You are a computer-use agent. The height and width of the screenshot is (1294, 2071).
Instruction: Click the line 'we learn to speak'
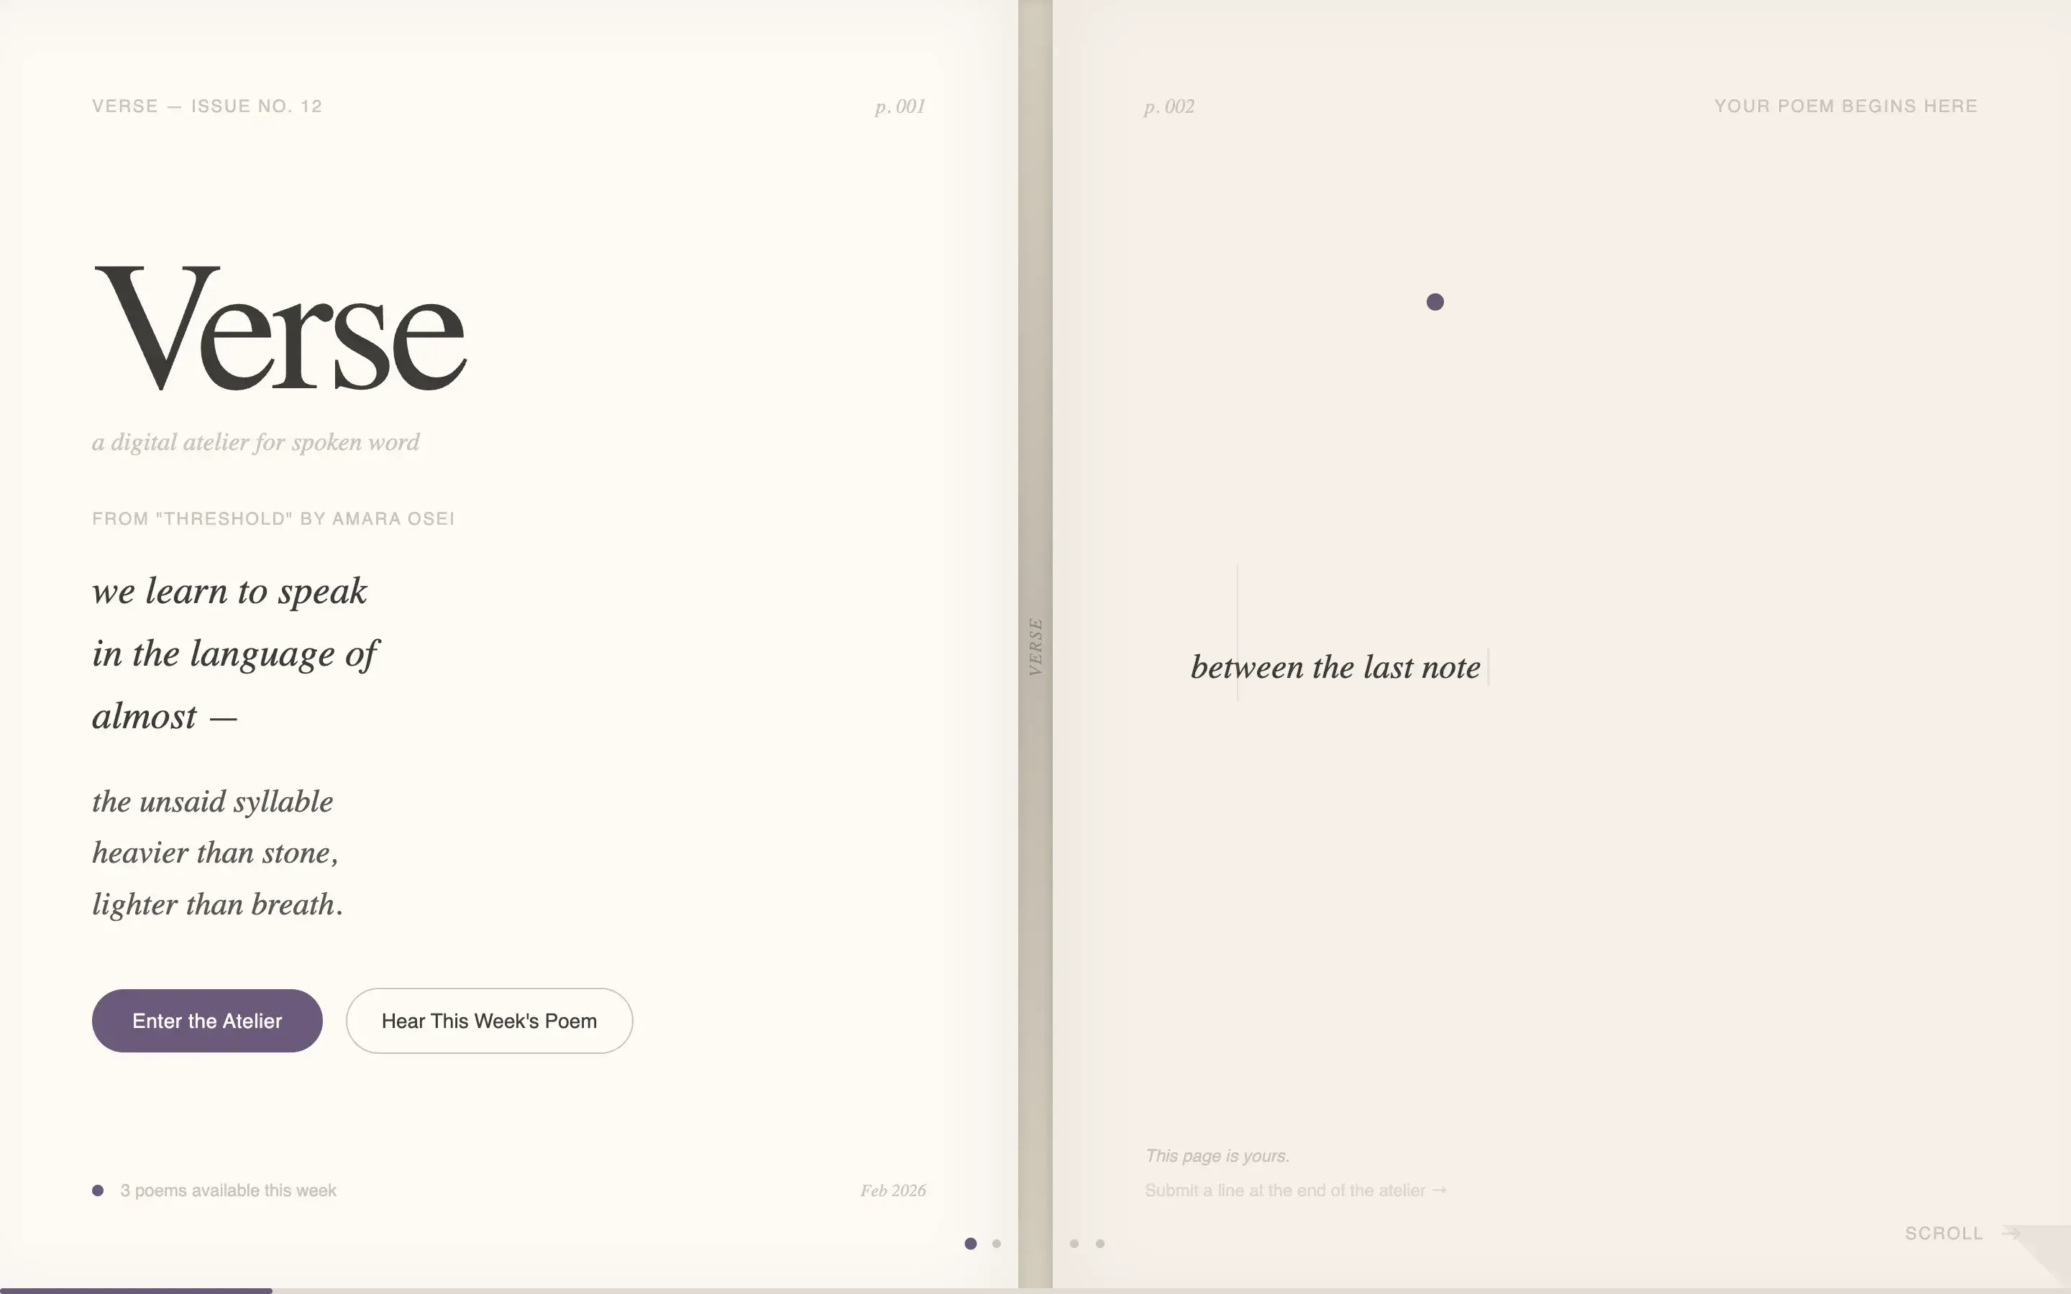coord(229,592)
